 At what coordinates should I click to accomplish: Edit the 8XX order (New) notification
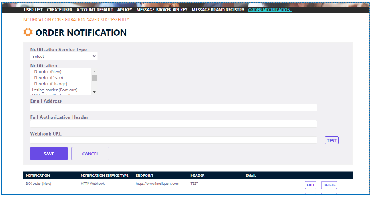[x=310, y=185]
